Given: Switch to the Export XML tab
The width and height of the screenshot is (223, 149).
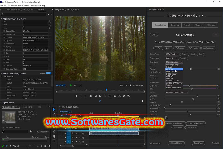Looking at the screenshot, I should [x=175, y=25].
